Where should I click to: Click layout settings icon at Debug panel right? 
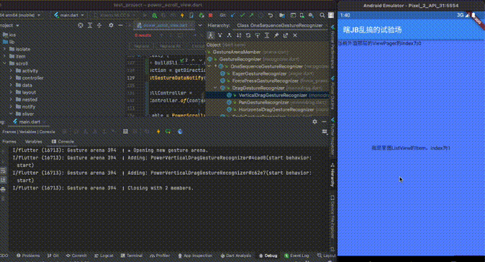tap(324, 132)
